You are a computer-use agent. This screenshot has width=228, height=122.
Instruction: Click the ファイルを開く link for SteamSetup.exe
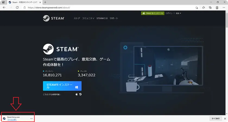[x=12, y=120]
